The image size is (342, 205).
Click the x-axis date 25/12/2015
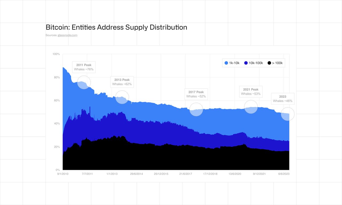pyautogui.click(x=161, y=174)
